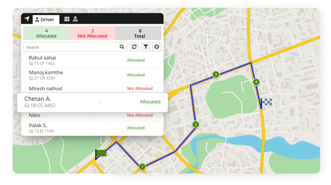Click route stop marker 4 on map
331x185 pixels.
[256, 82]
